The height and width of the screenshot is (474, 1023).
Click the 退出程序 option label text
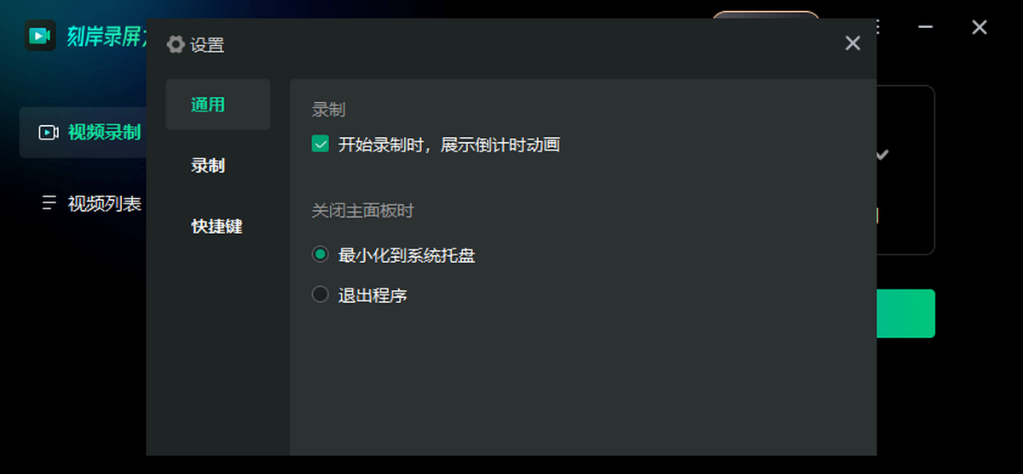coord(373,295)
